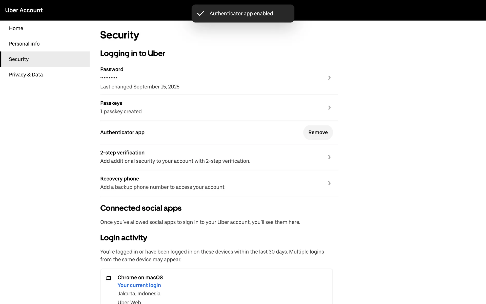Click the Uber Account header title
Image resolution: width=486 pixels, height=304 pixels.
(24, 10)
